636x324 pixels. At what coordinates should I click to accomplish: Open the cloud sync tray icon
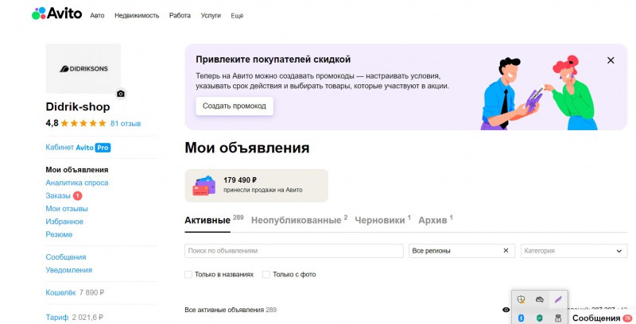tap(540, 299)
